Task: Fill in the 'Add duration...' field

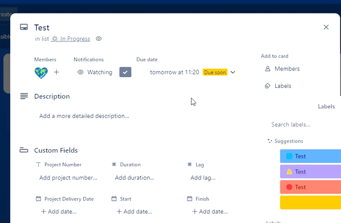Action: tap(135, 178)
